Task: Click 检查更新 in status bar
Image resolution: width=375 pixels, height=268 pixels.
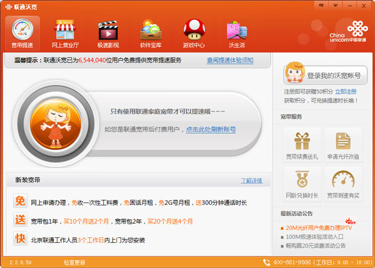Action: (74, 262)
